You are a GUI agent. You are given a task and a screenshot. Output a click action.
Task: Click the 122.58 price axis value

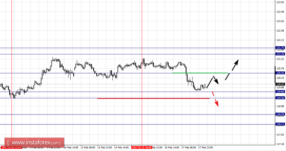pos(280,31)
